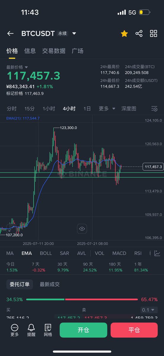Tap the red 平仓 button

click(x=134, y=330)
